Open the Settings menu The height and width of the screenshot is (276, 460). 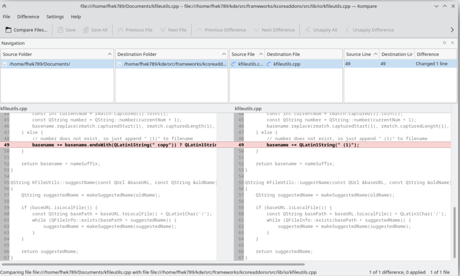(x=55, y=17)
